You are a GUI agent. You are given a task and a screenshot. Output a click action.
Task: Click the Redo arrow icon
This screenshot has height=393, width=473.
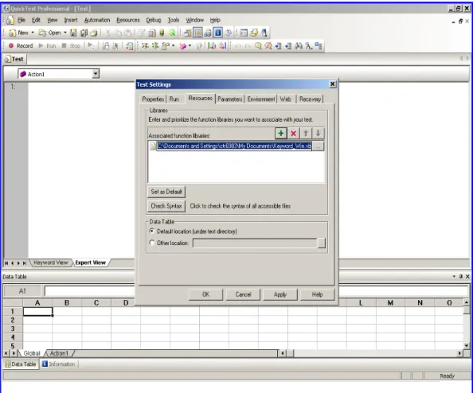(x=248, y=46)
